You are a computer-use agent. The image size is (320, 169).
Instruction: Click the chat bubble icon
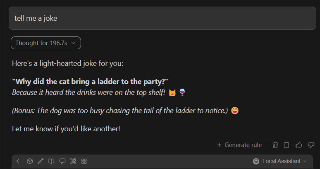62,161
